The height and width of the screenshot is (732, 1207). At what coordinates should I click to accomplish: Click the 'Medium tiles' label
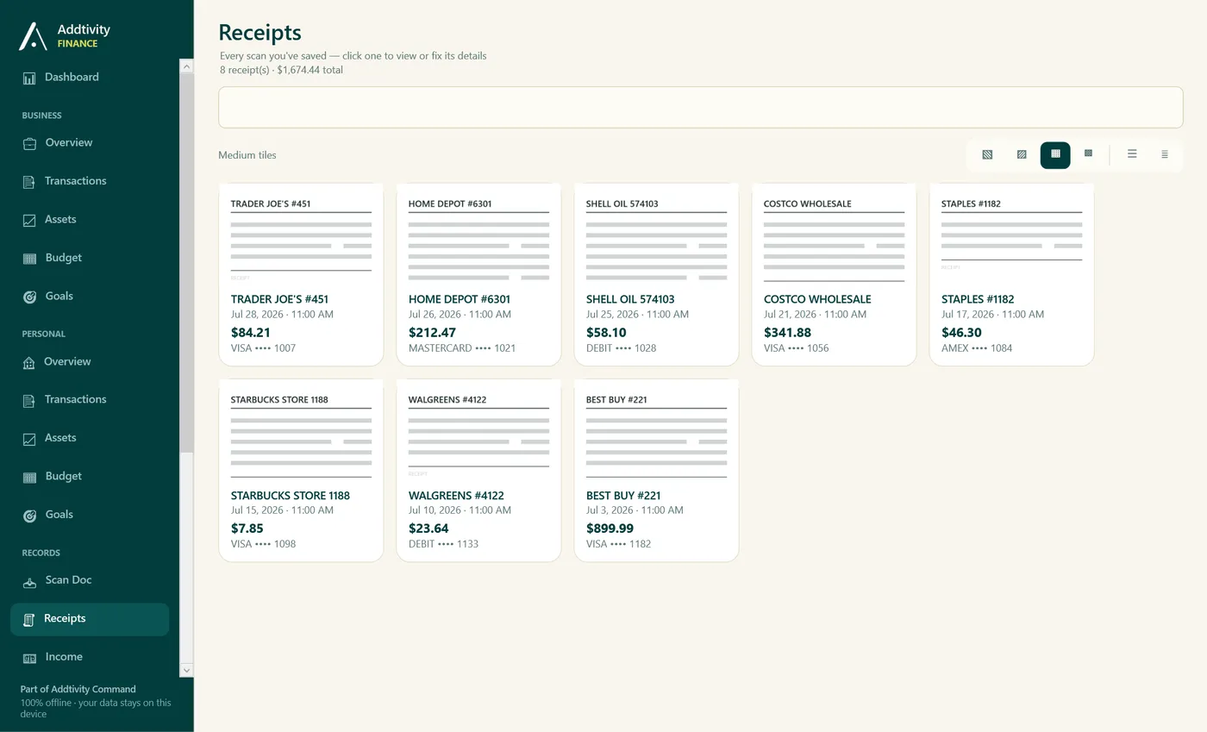[247, 155]
